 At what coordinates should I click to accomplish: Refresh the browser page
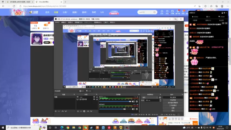pos(14,6)
